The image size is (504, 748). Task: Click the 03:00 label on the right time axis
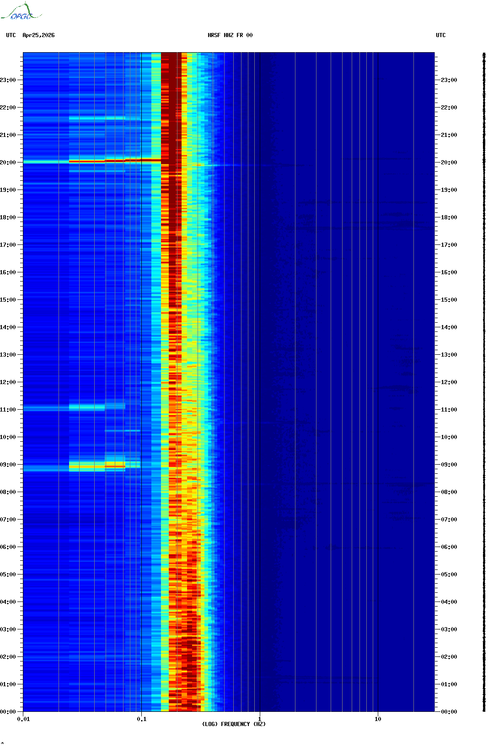click(449, 629)
